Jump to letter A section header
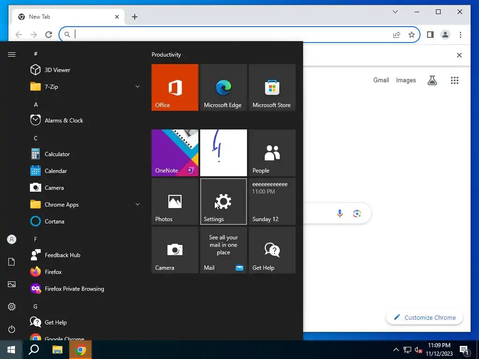 [x=36, y=104]
